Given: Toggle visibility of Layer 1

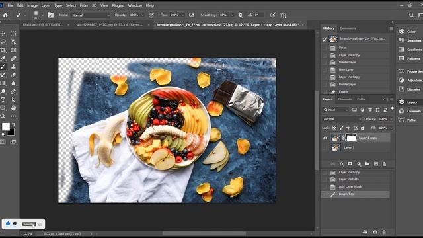Looking at the screenshot, I should point(325,147).
